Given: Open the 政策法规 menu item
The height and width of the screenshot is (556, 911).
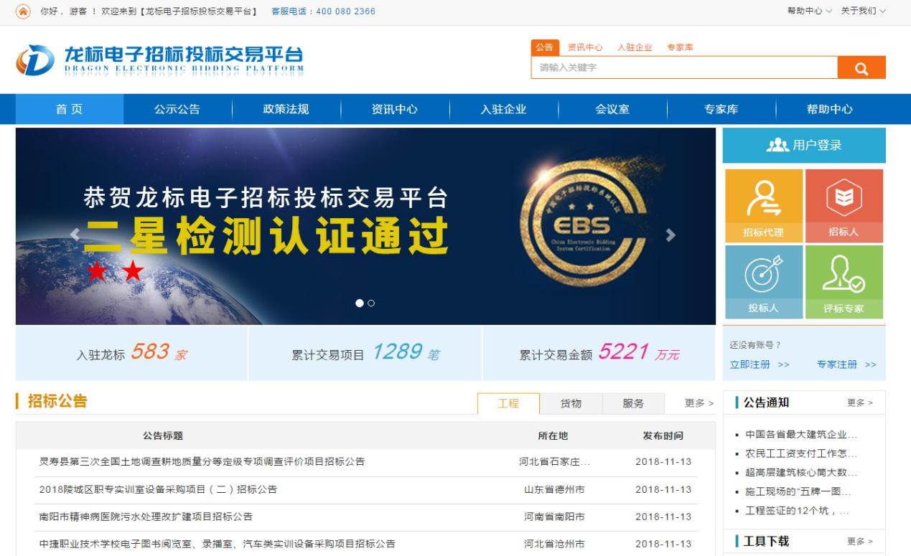Looking at the screenshot, I should [285, 108].
